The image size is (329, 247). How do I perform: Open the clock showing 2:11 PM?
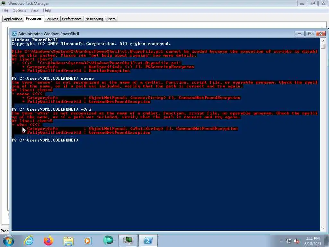coord(313,241)
